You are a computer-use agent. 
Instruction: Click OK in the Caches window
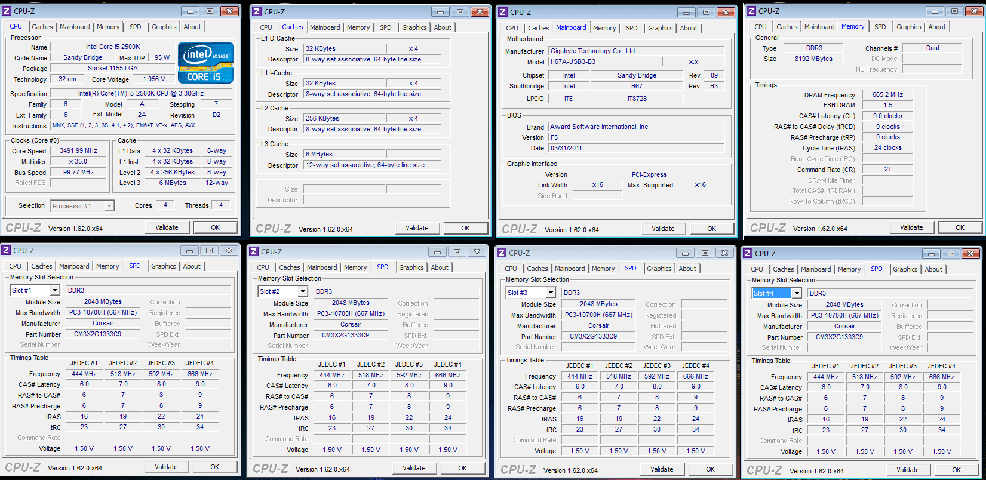click(466, 228)
